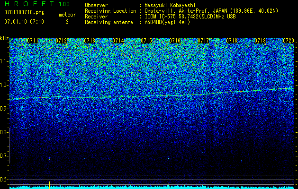
Task: Click the 1.1 frequency axis label
Action: pyautogui.click(x=4, y=61)
